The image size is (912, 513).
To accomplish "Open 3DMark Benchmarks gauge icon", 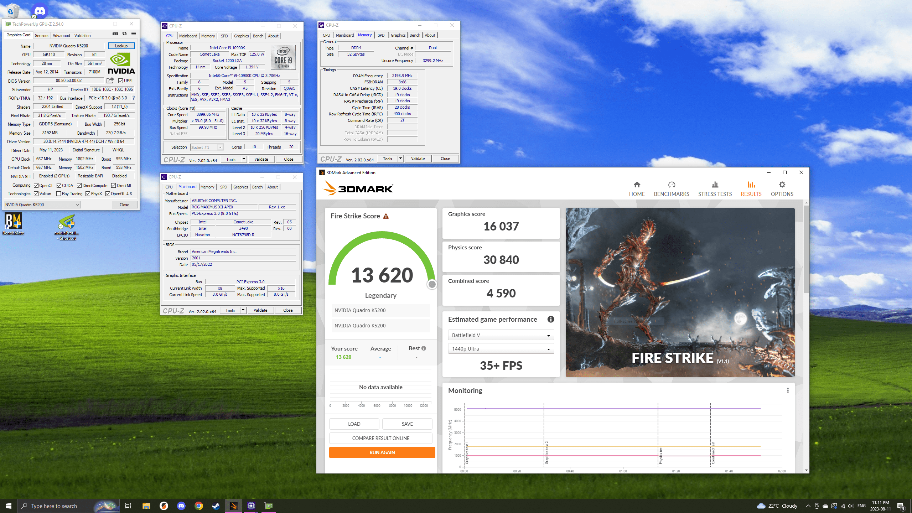I will (672, 185).
